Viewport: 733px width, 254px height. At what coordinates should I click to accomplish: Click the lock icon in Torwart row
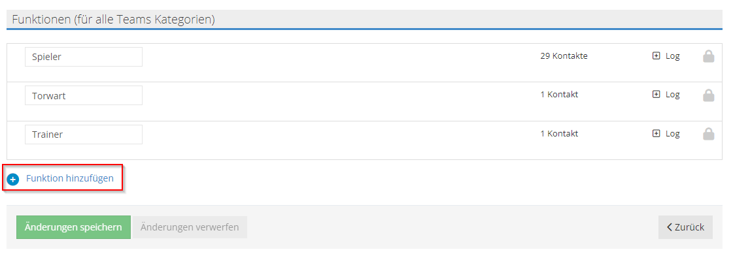[709, 95]
